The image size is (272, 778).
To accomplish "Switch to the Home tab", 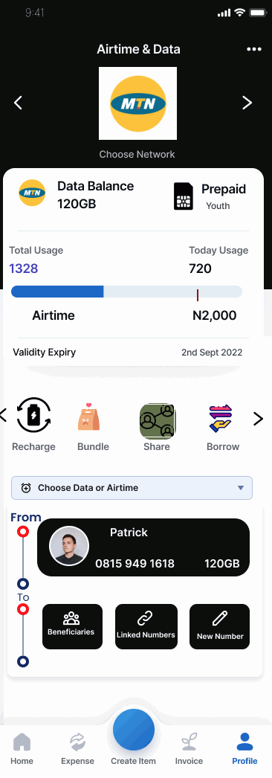I will tap(22, 749).
